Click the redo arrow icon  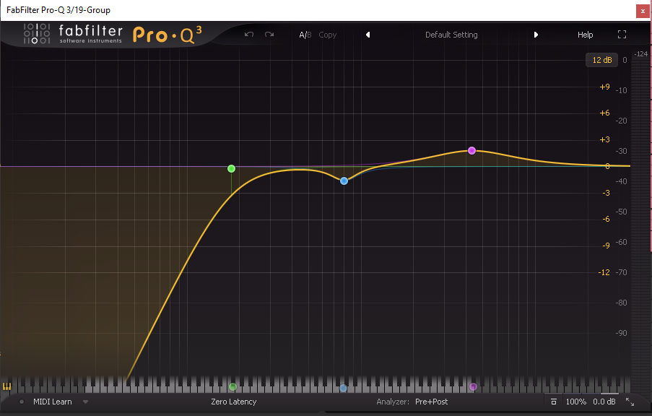269,35
